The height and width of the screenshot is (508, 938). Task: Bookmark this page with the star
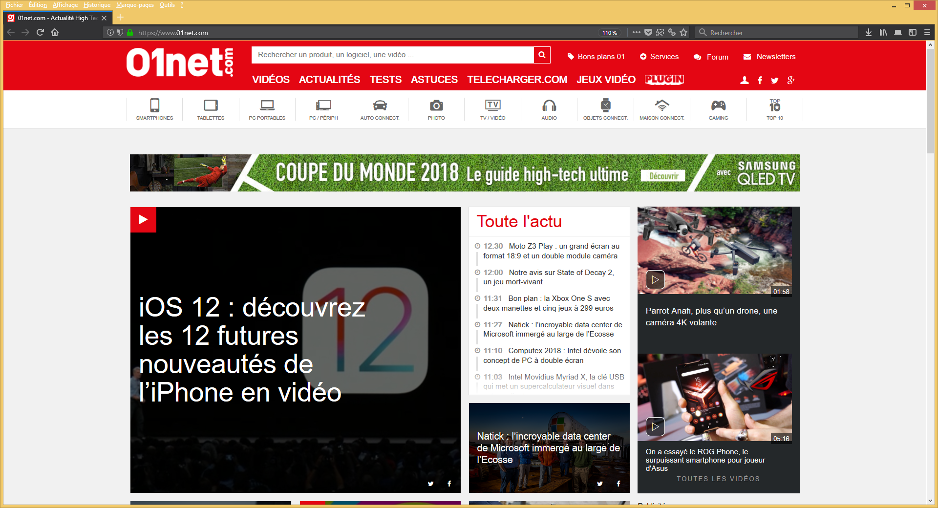point(683,32)
